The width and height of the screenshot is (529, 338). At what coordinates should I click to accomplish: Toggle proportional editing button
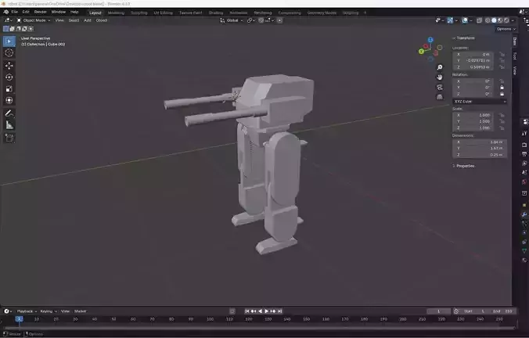(x=279, y=20)
